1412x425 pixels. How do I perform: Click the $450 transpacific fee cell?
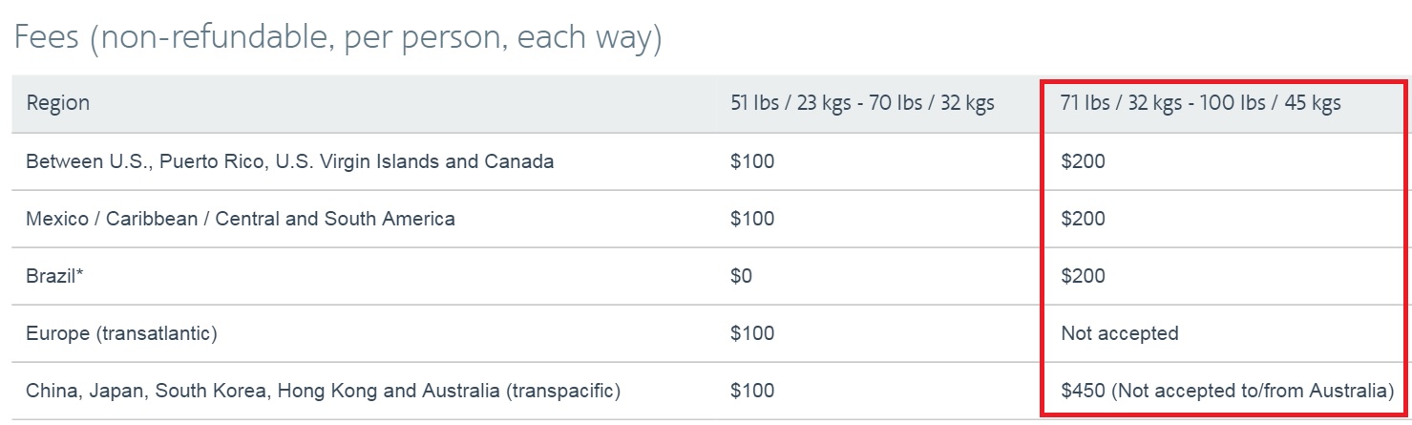[1227, 391]
